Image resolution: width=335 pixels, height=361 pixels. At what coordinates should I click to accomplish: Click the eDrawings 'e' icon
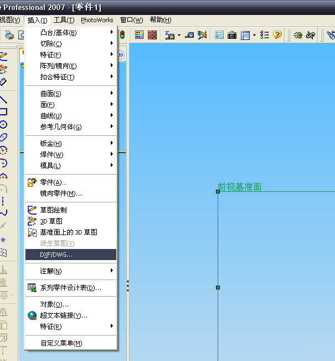click(x=298, y=35)
